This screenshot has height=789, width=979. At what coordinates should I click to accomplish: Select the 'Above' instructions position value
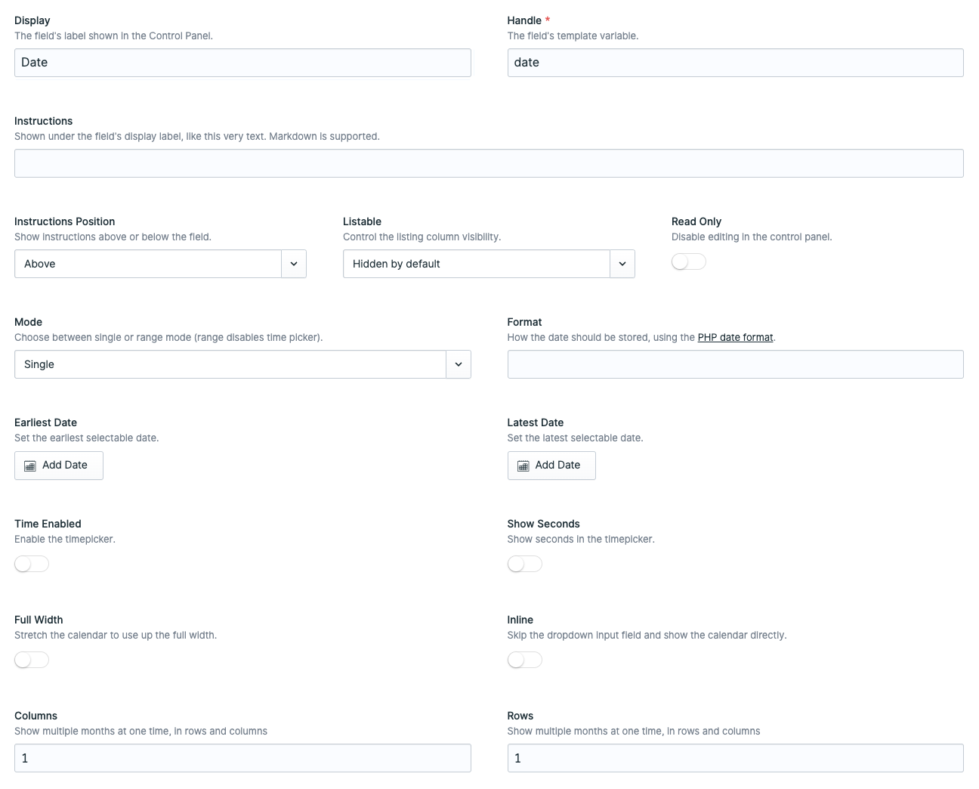tap(39, 264)
